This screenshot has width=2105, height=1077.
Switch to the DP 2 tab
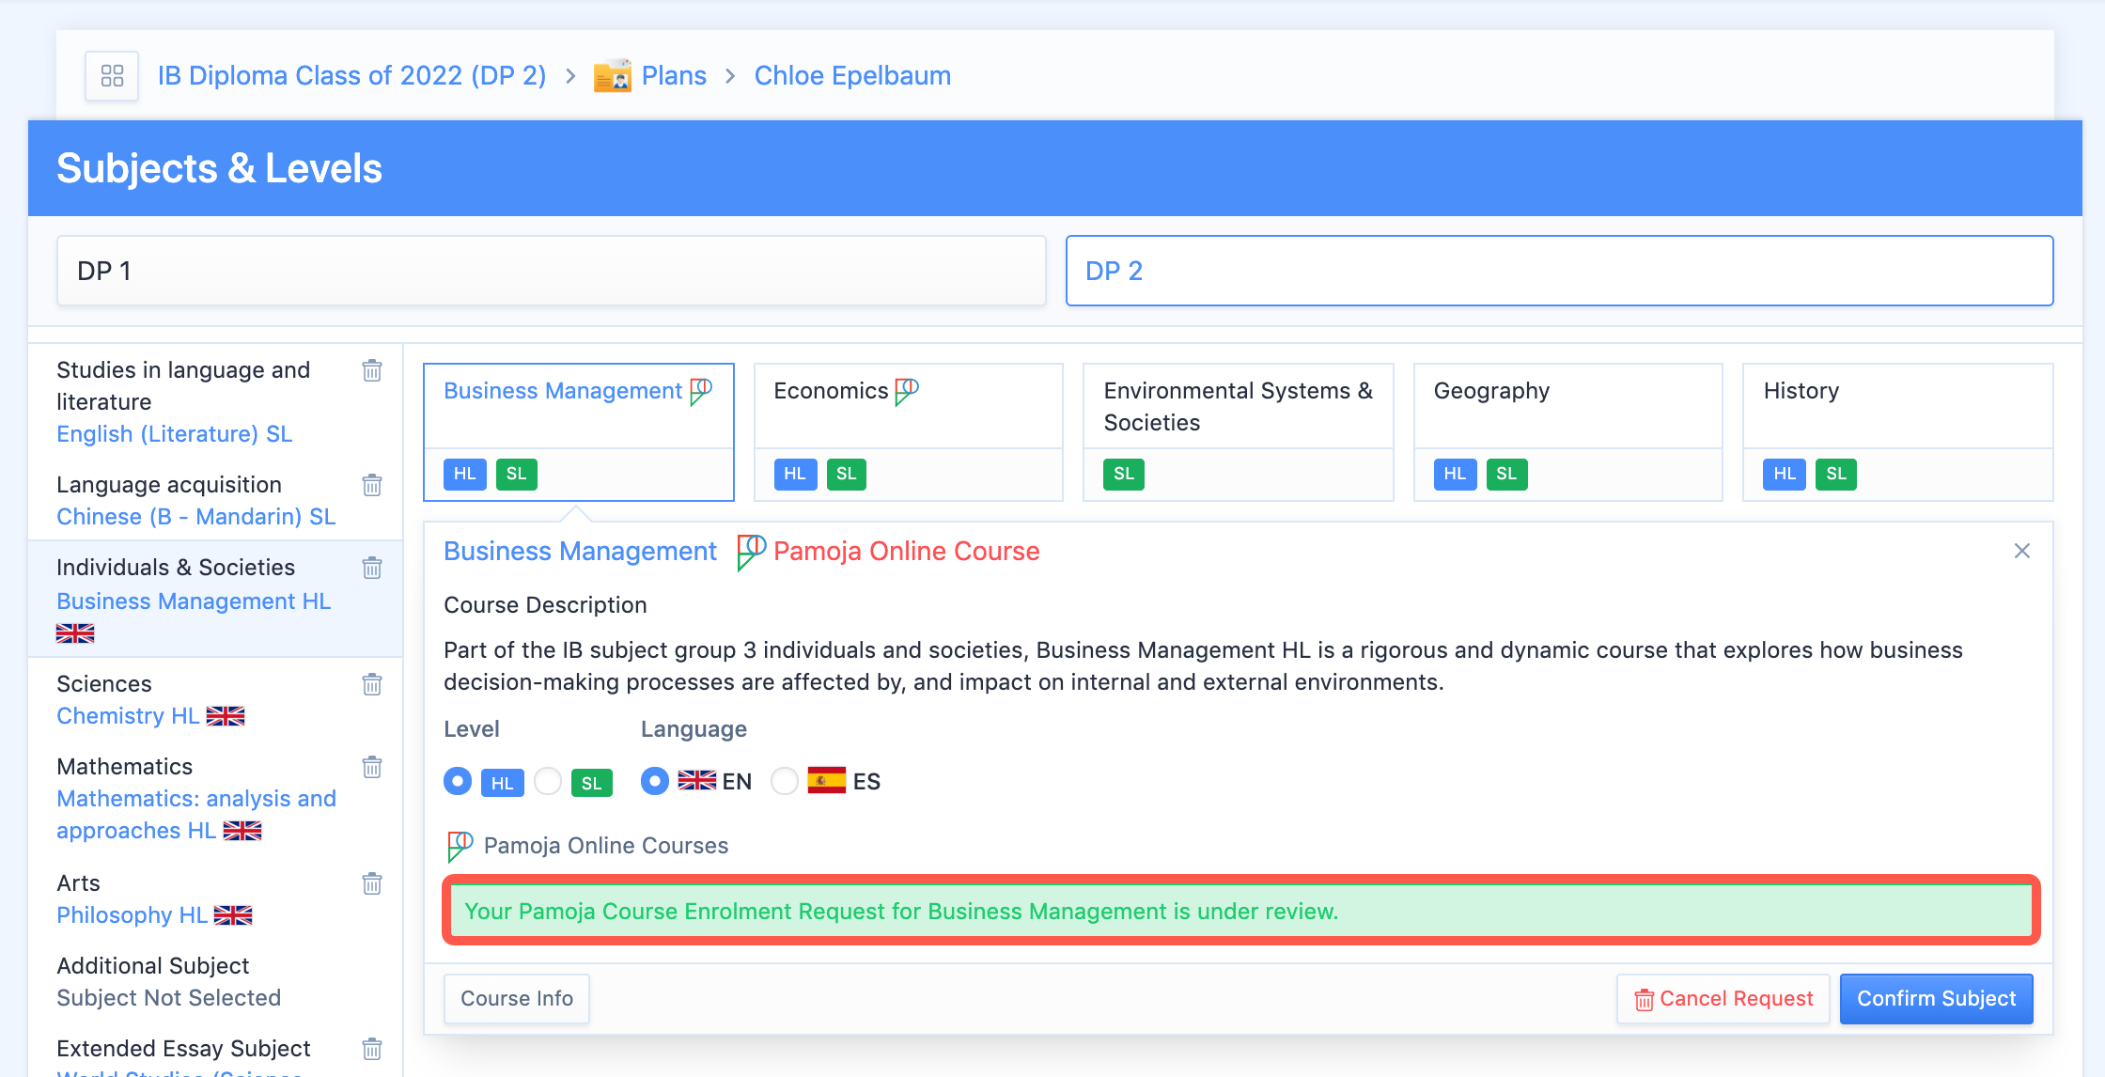tap(1559, 271)
